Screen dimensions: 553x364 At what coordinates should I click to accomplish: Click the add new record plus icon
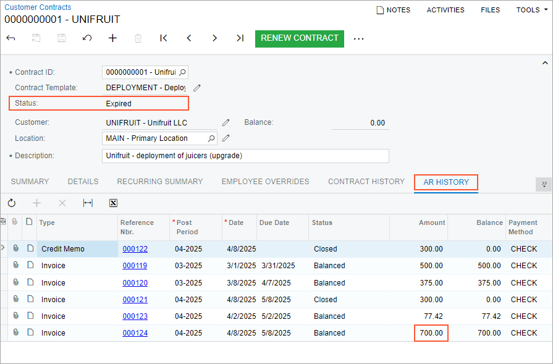pyautogui.click(x=112, y=38)
